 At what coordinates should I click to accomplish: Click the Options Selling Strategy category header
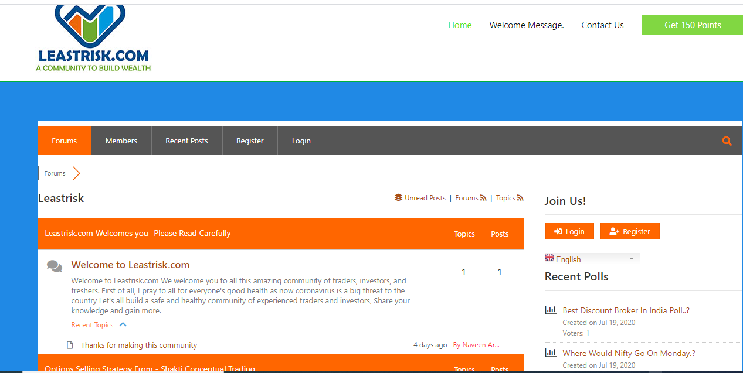pyautogui.click(x=150, y=369)
